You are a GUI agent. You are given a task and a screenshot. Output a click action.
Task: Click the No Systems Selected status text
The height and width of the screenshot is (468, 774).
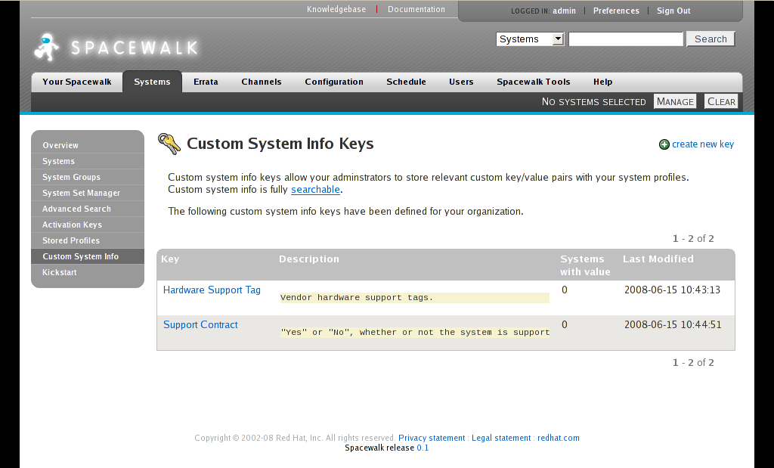click(594, 102)
